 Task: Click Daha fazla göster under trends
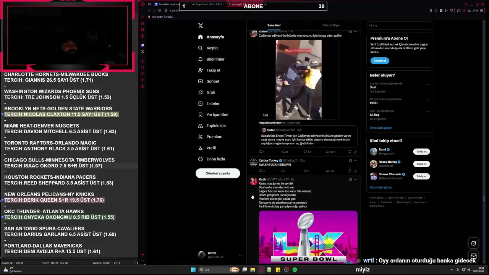pos(381,128)
